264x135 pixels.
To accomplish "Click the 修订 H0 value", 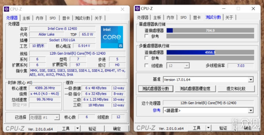I will pyautogui.click(x=117, y=65).
